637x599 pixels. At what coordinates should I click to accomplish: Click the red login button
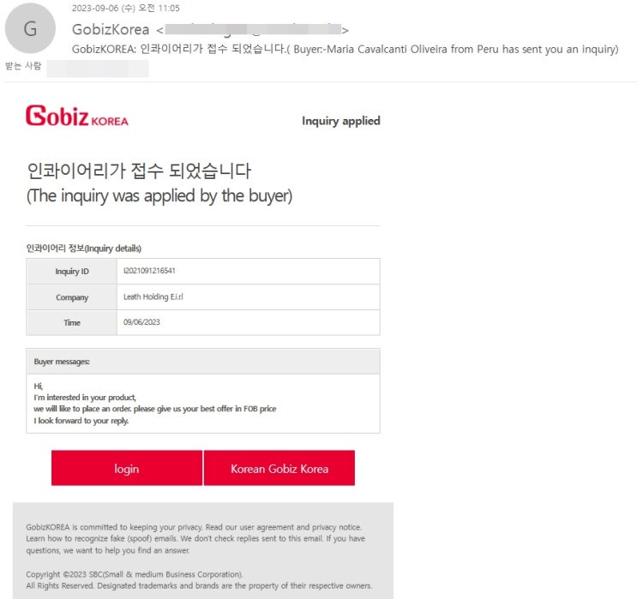(x=127, y=468)
